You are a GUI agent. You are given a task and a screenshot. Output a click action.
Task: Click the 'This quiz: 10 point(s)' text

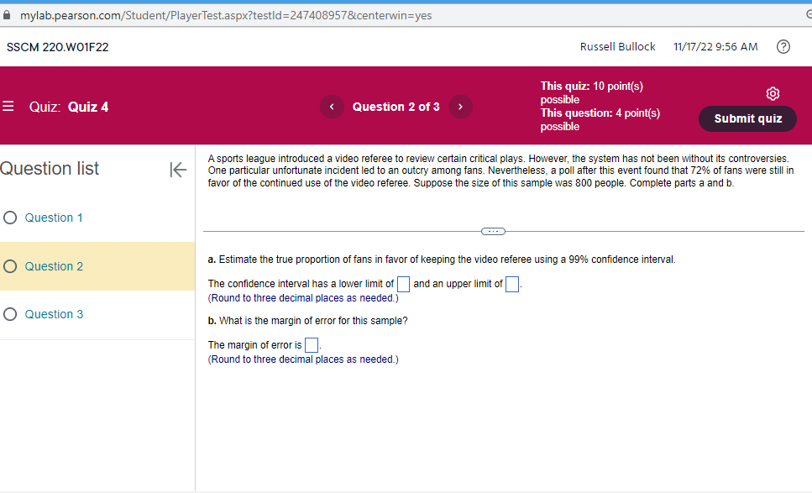pyautogui.click(x=592, y=86)
